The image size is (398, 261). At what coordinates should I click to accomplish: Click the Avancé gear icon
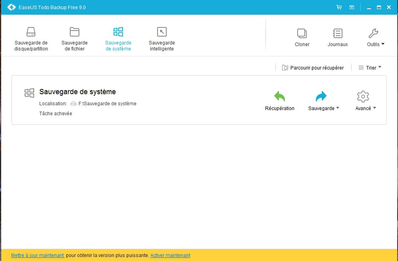363,96
